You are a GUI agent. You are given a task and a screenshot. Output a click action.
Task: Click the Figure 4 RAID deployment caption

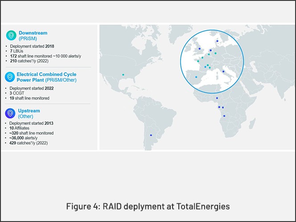(148, 206)
